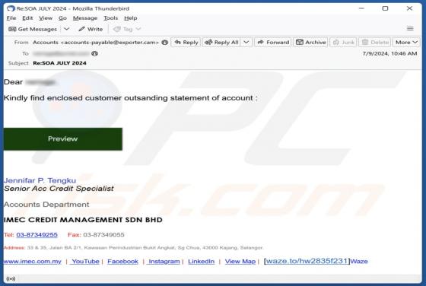Open the Tag dropdown
The image size is (426, 286).
pos(127,29)
